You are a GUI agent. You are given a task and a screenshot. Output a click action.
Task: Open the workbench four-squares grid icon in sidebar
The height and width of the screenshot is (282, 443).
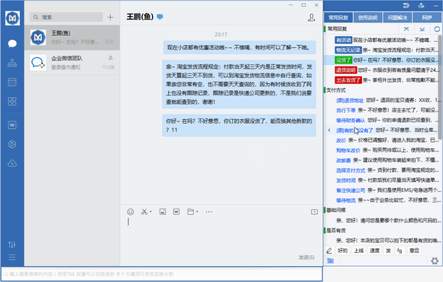pyautogui.click(x=12, y=101)
